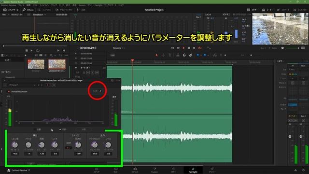Toggle the link clips icon
This screenshot has height=174, width=309.
pos(191,55)
